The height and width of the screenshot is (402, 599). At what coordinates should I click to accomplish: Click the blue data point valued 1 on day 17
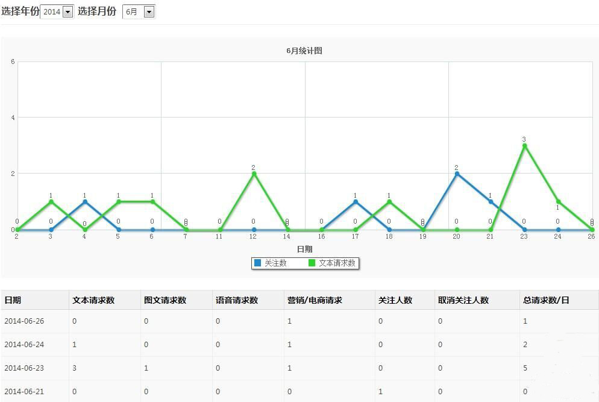coord(356,201)
